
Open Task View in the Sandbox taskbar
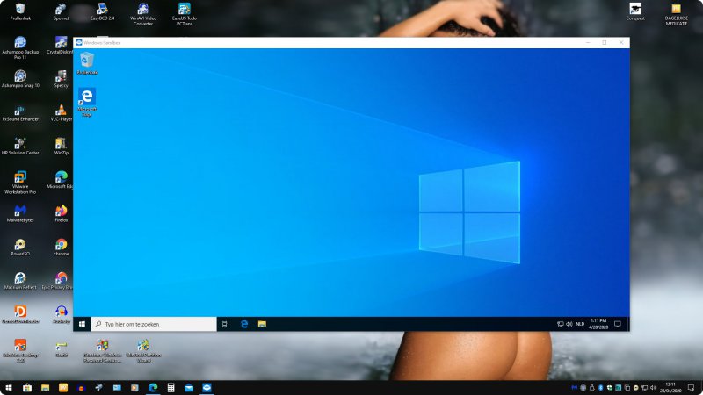click(x=226, y=324)
